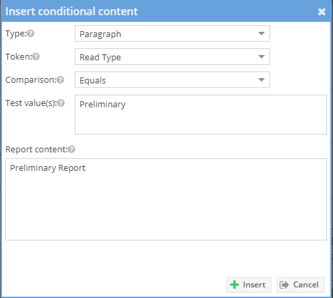Open the Test value(s) help tooltip icon
The image size is (333, 298).
point(61,103)
